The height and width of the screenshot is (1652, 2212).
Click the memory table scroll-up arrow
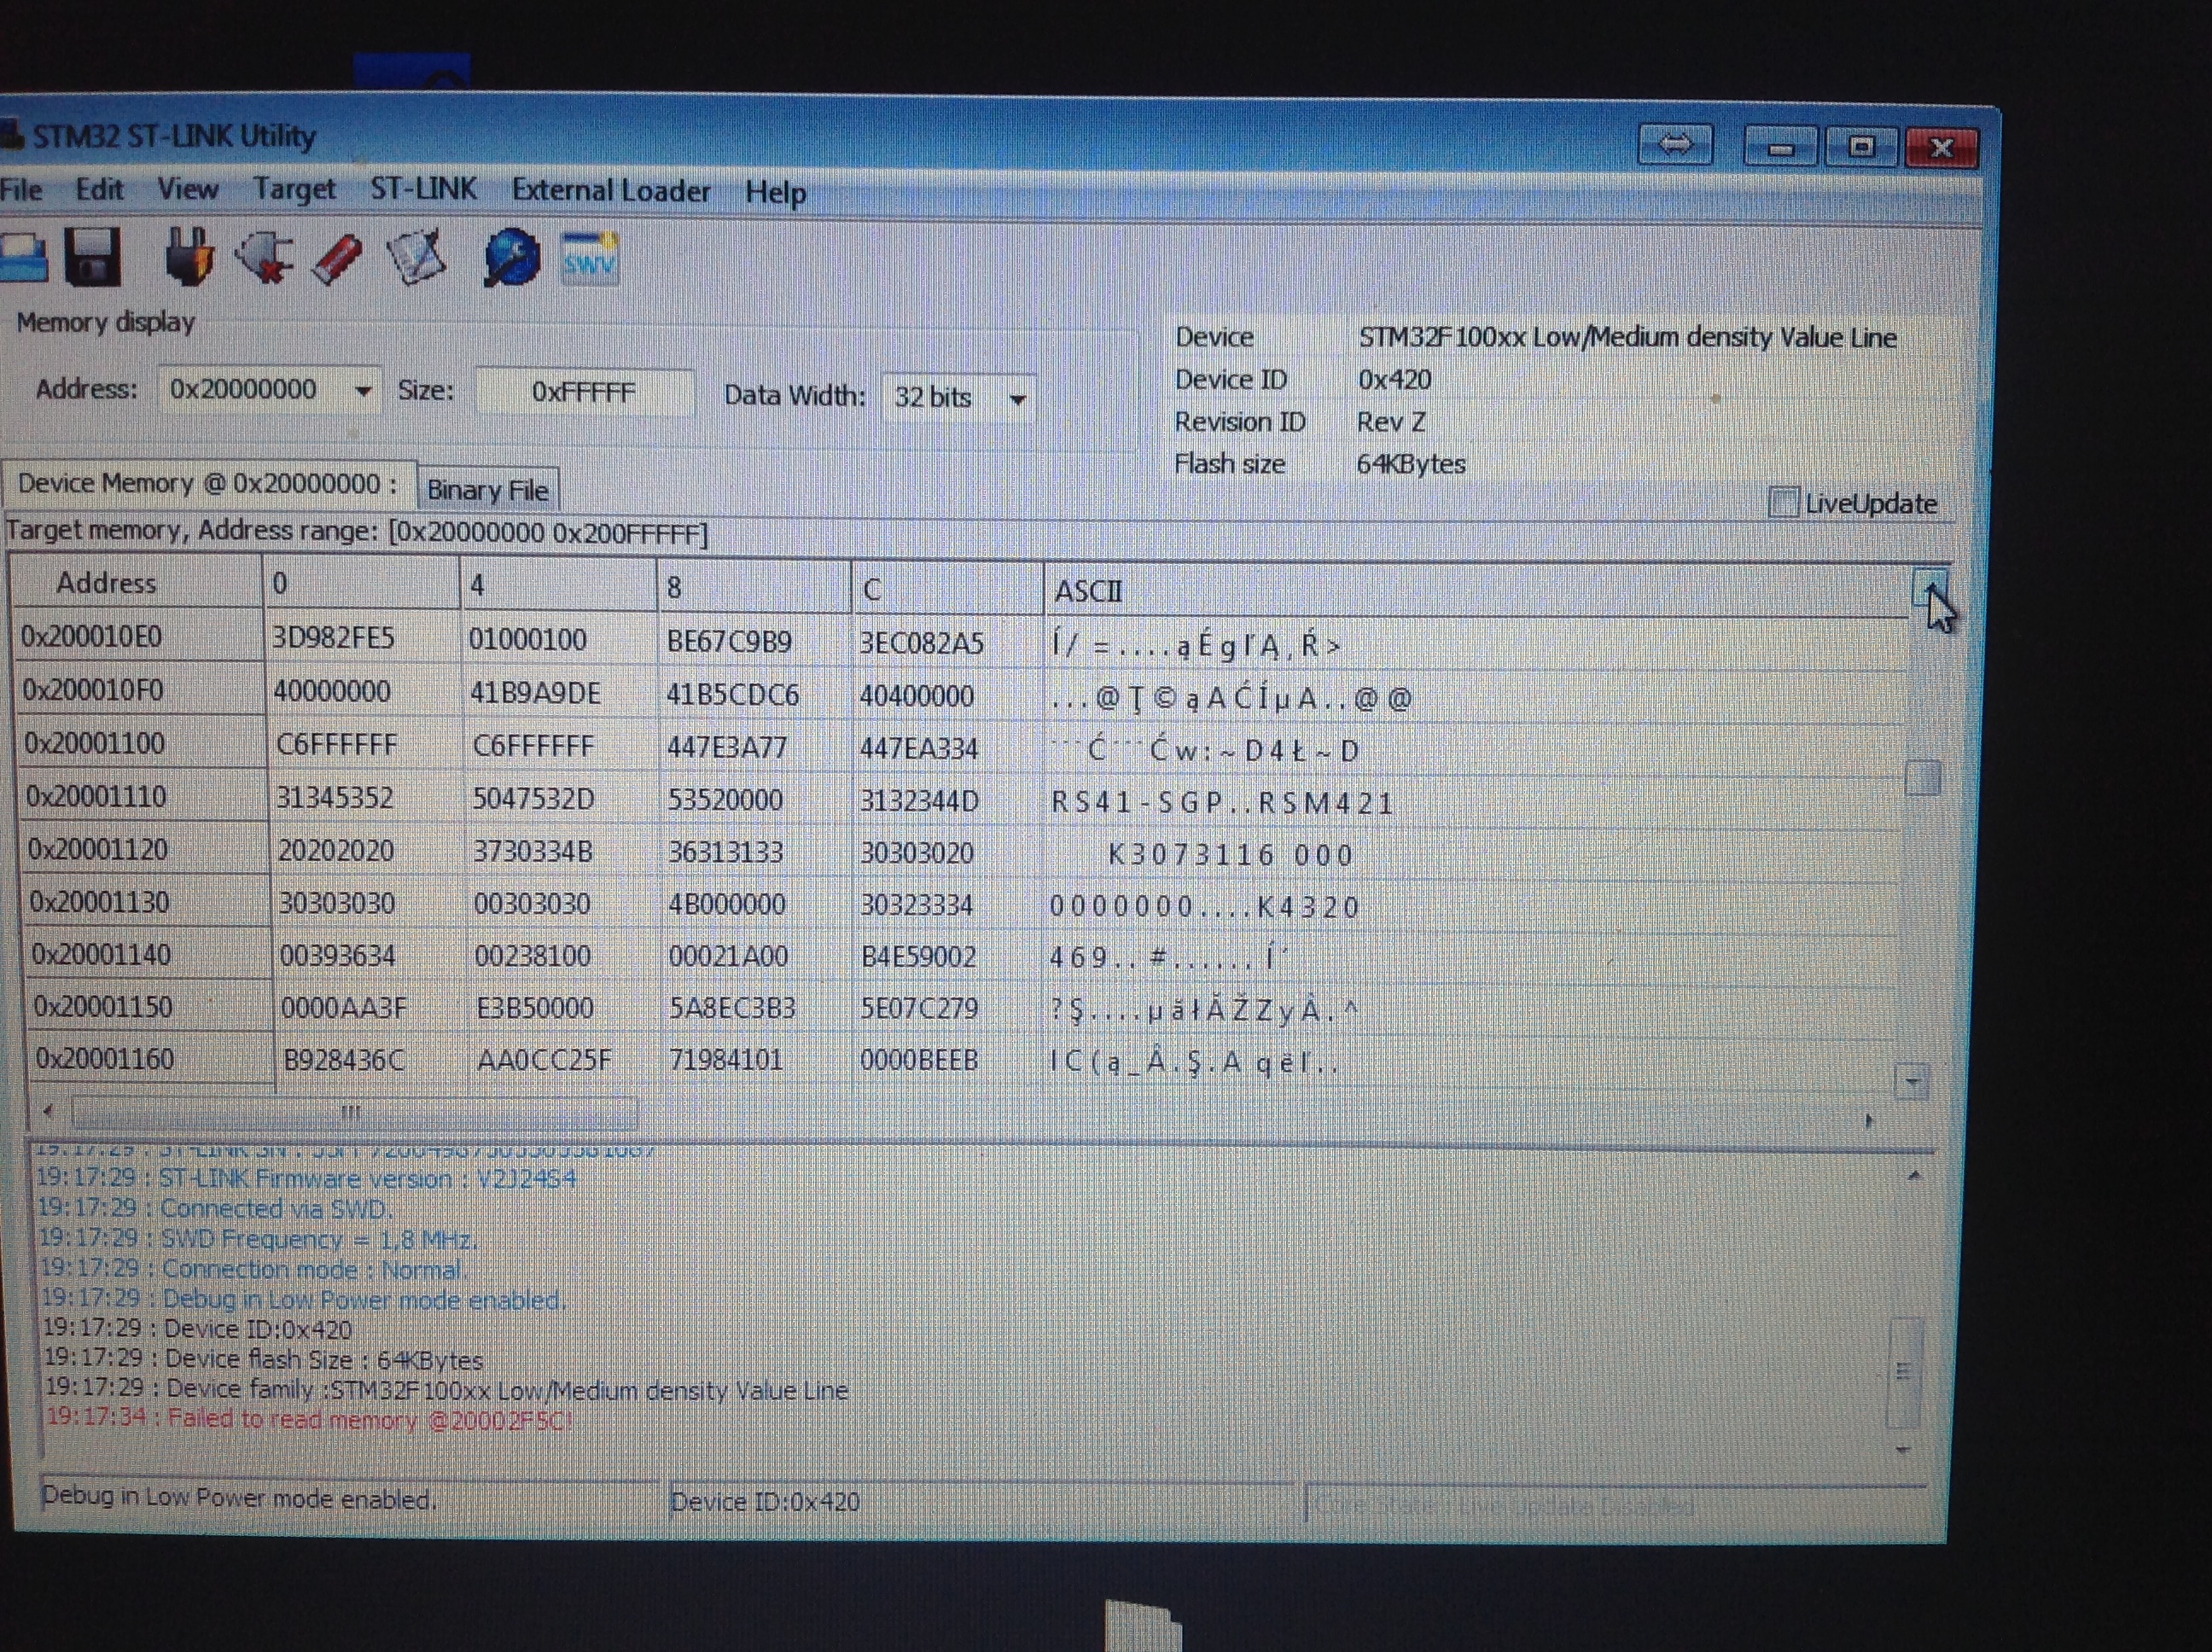pyautogui.click(x=1929, y=587)
